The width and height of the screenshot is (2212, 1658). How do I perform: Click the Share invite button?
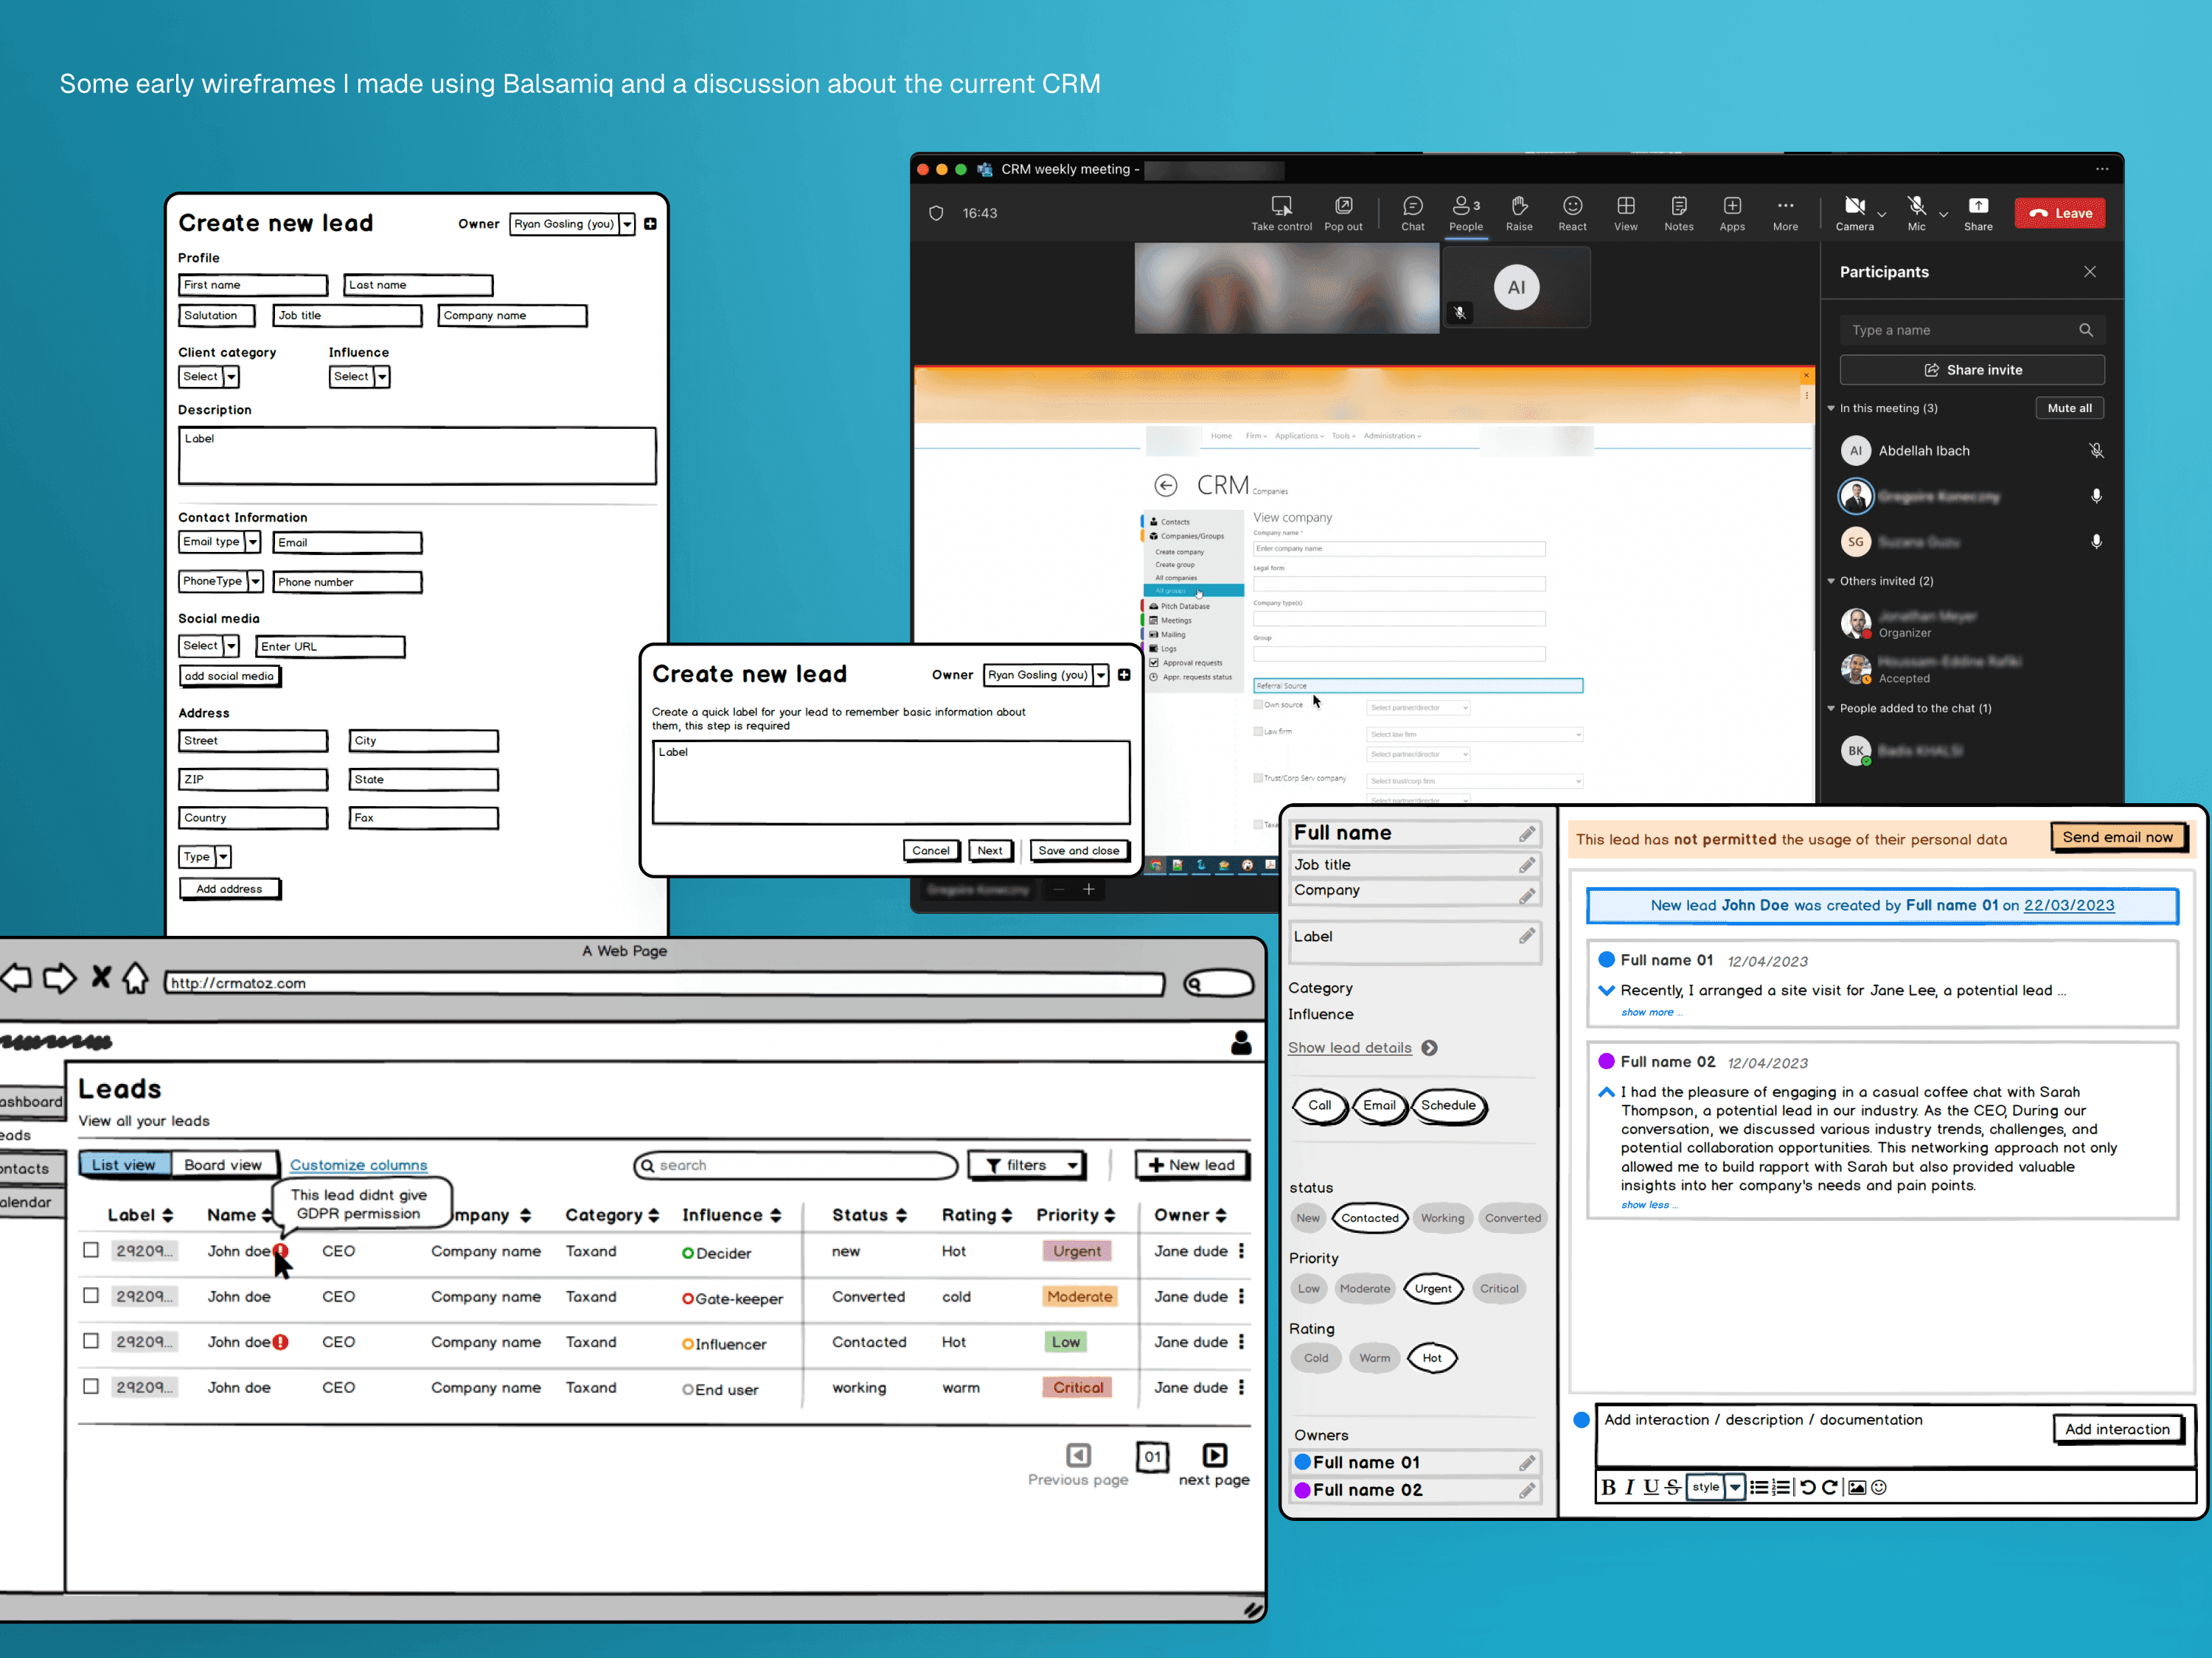[1972, 370]
